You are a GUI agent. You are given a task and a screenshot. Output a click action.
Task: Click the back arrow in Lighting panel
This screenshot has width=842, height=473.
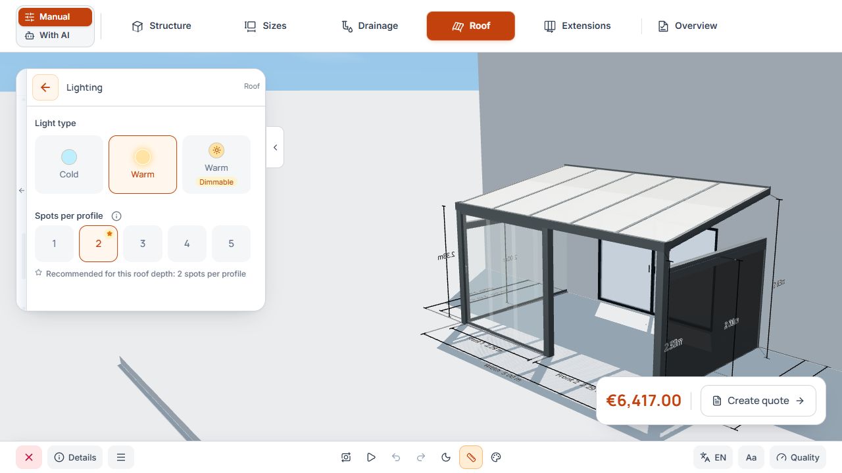pos(45,87)
